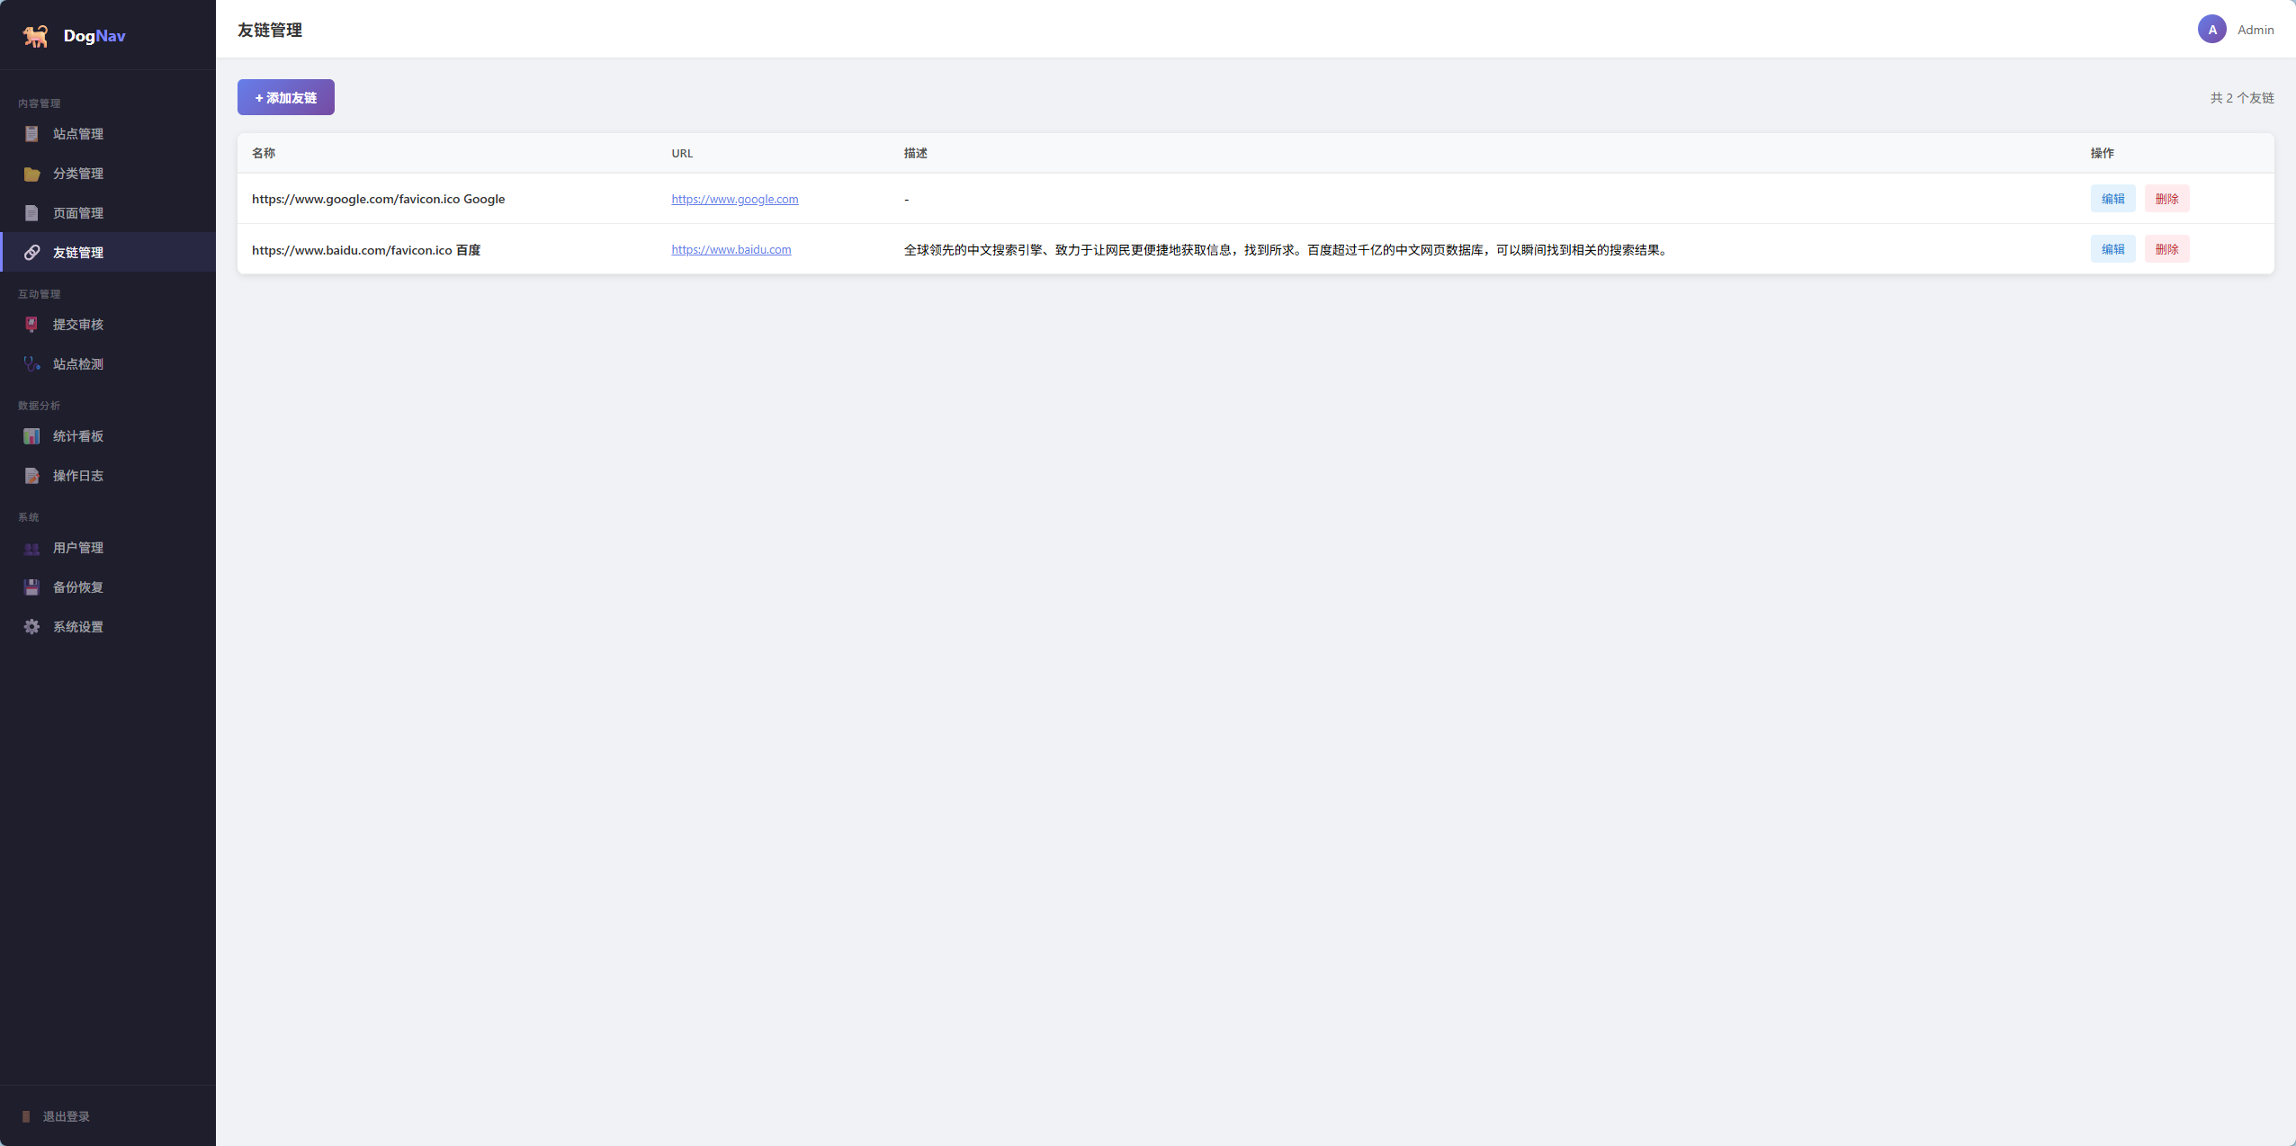Open the https://www.baidu.com link

tap(731, 249)
